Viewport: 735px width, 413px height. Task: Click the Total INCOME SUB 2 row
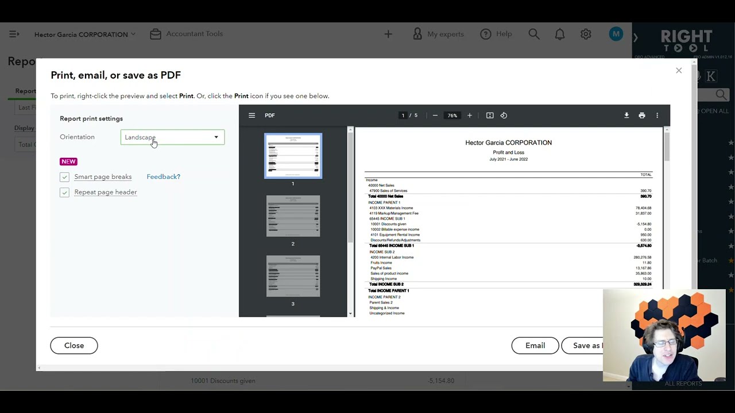point(509,285)
